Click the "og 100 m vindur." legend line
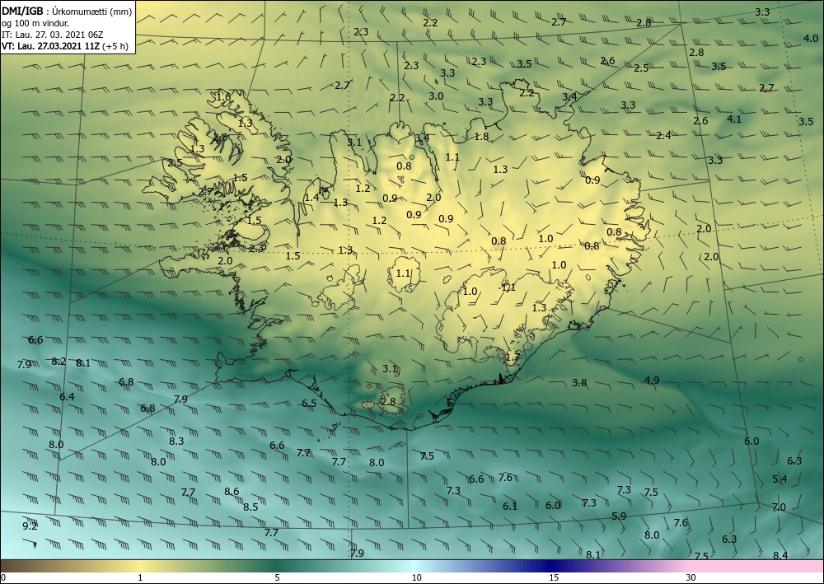The image size is (824, 584). coord(35,23)
